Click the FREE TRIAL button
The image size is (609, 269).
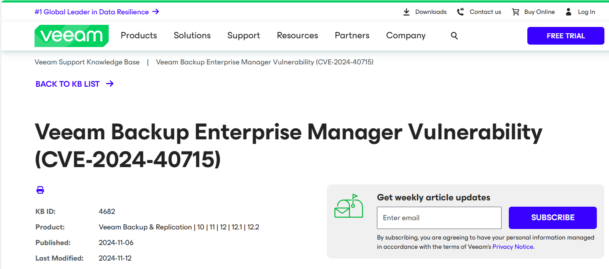click(566, 36)
